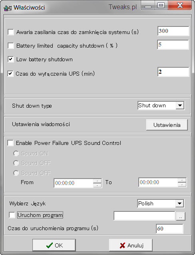The width and height of the screenshot is (195, 255).
Task: Expand the Wybierz Język Polish dropdown
Action: [179, 203]
